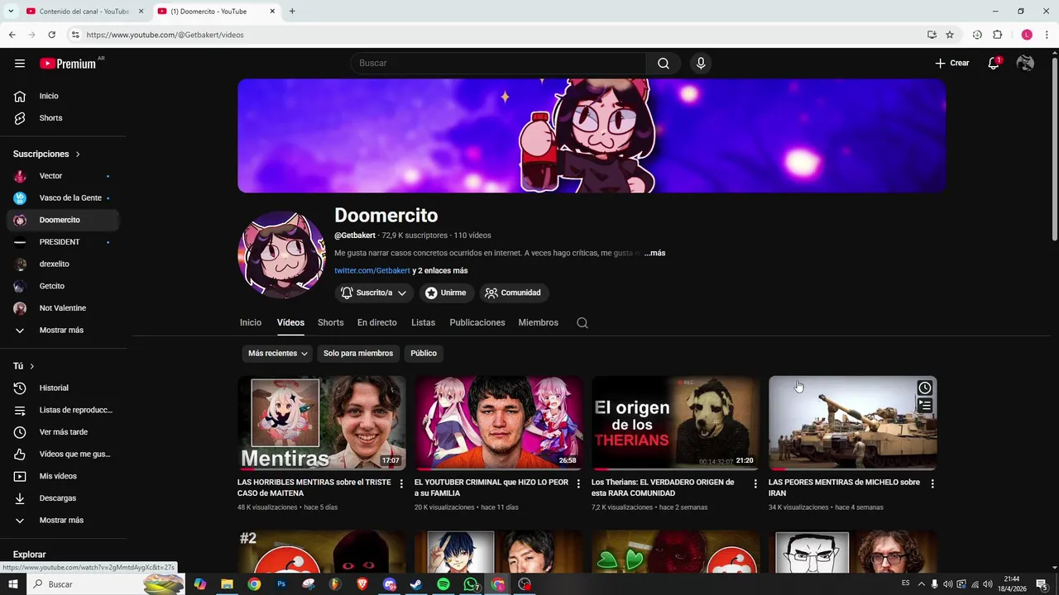Click the Comunidad button
This screenshot has height=595, width=1059.
coord(513,293)
